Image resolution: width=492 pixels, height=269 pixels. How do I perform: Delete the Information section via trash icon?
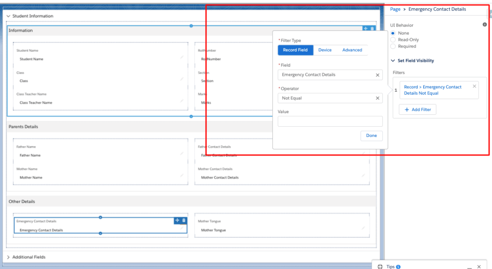coord(372,29)
